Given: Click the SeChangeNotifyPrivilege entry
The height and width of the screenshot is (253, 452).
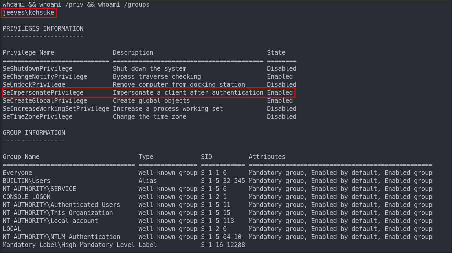Looking at the screenshot, I should [x=45, y=77].
